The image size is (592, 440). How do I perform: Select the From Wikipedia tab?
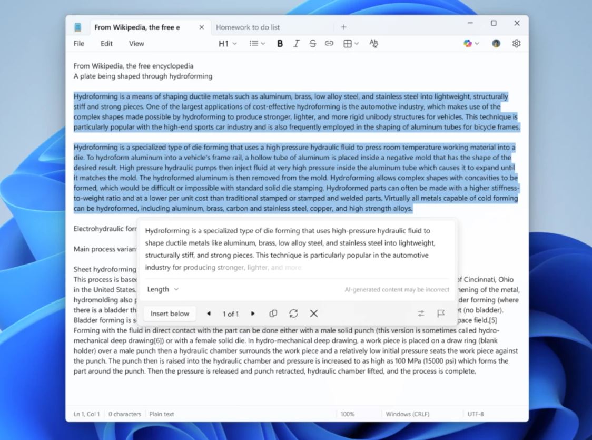(137, 27)
